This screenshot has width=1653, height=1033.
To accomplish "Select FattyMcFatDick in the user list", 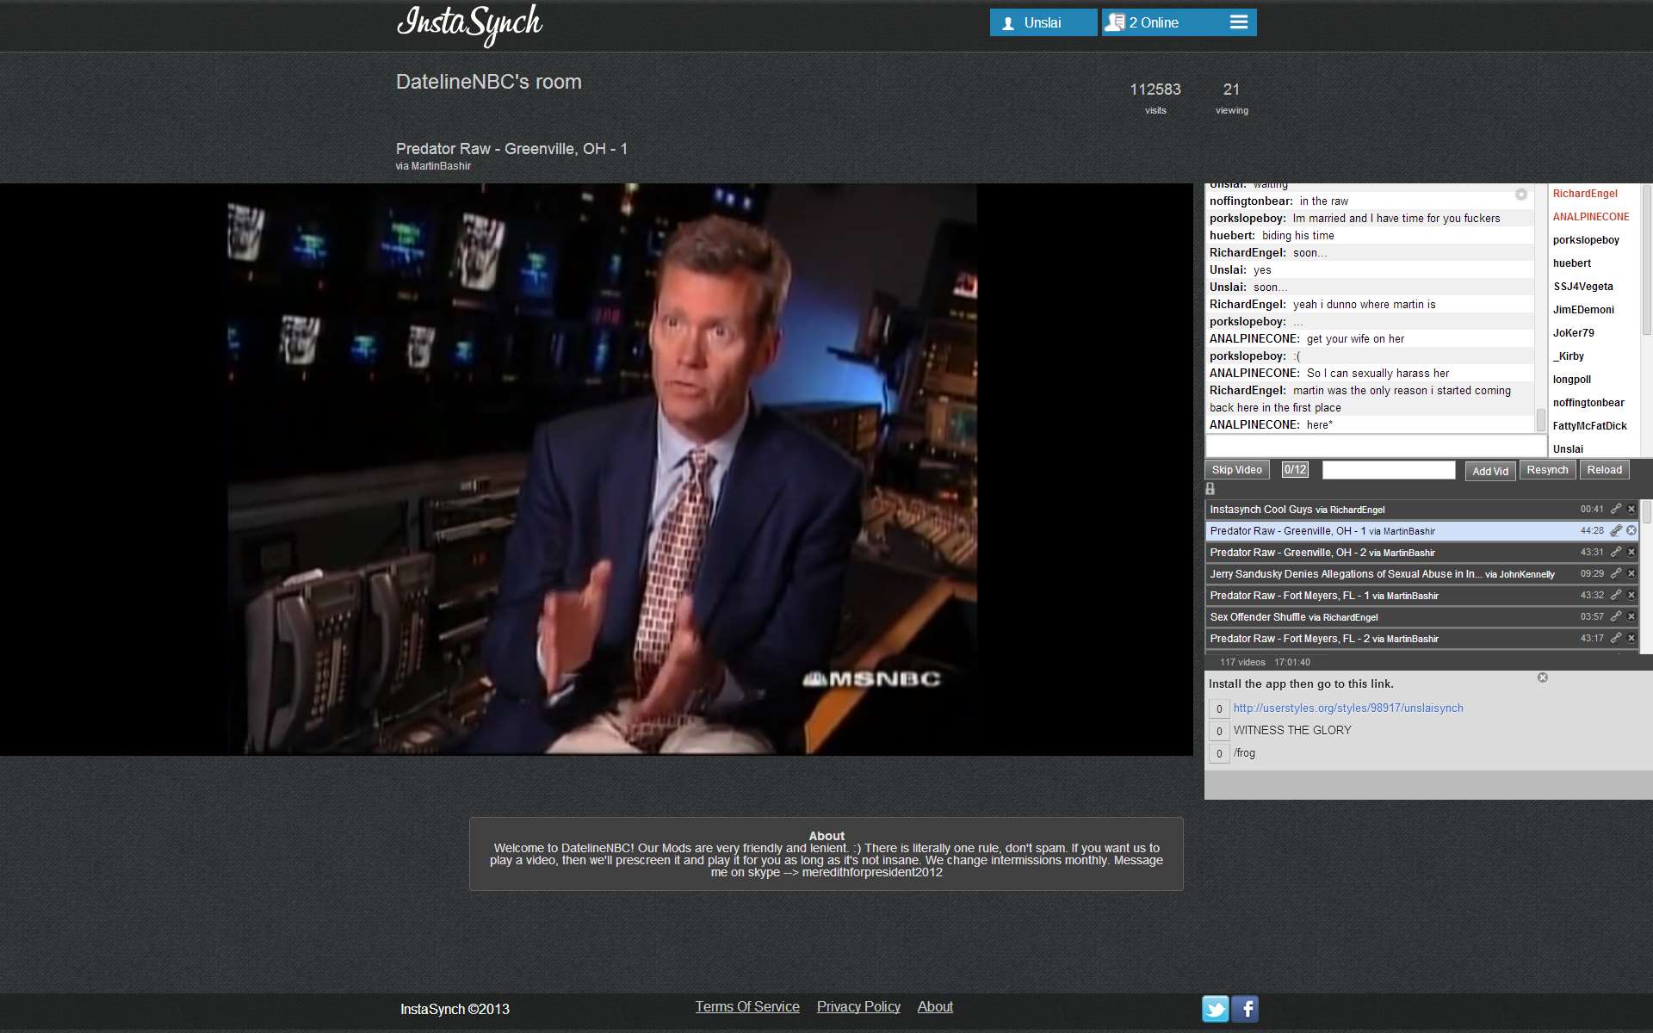I will click(1590, 426).
